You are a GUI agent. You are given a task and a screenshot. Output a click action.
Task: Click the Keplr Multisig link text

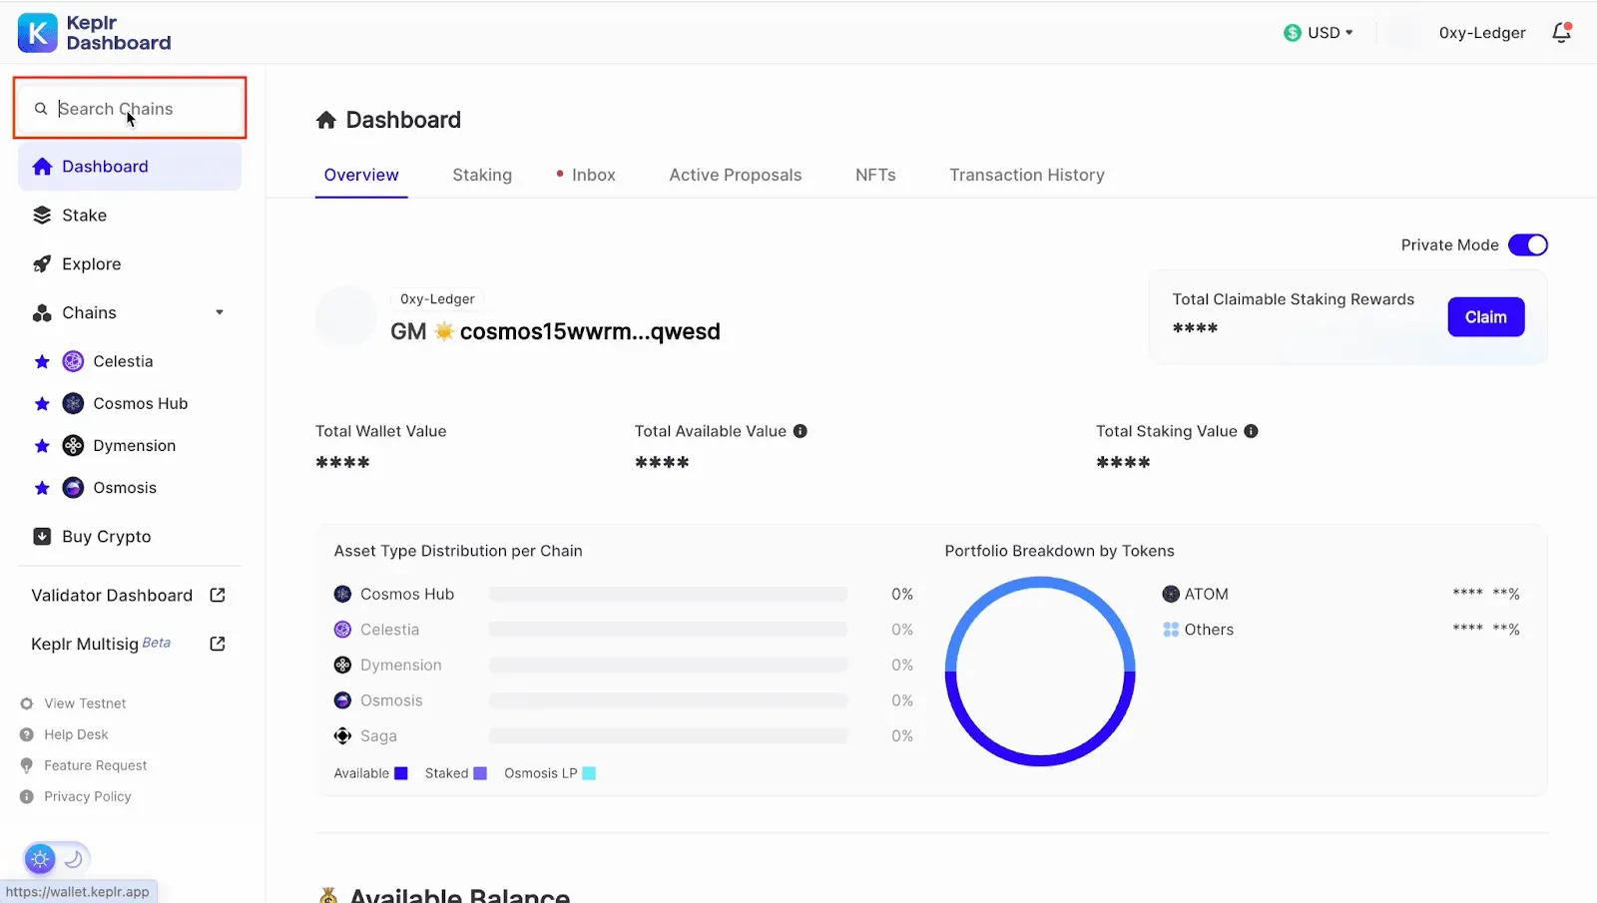[x=85, y=644]
